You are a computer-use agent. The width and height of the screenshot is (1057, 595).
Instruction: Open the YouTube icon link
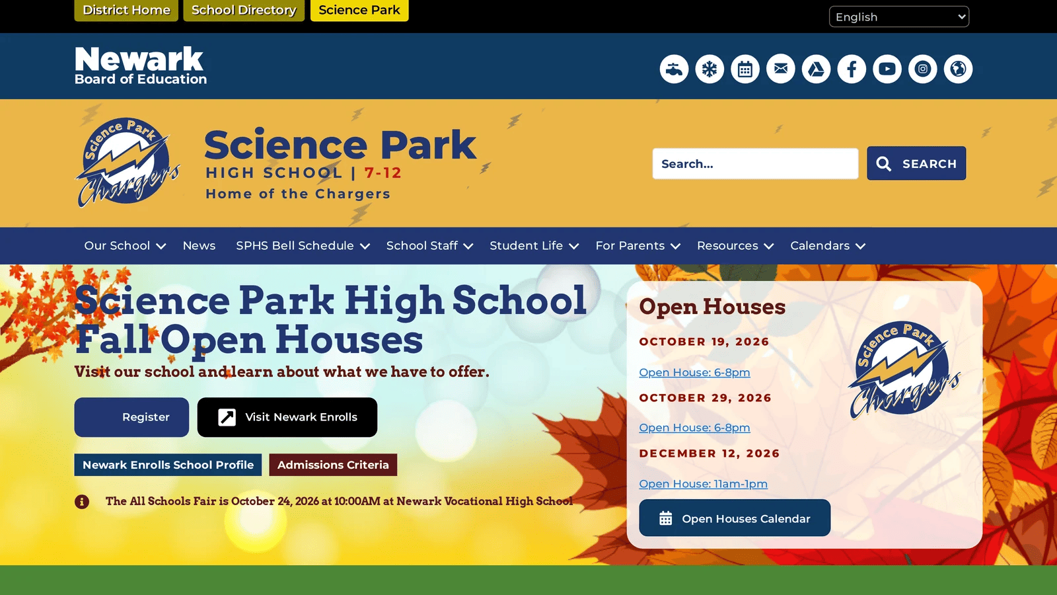click(887, 69)
